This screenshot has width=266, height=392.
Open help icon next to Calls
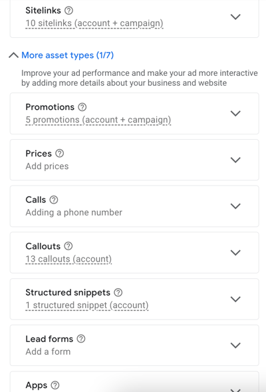(54, 200)
